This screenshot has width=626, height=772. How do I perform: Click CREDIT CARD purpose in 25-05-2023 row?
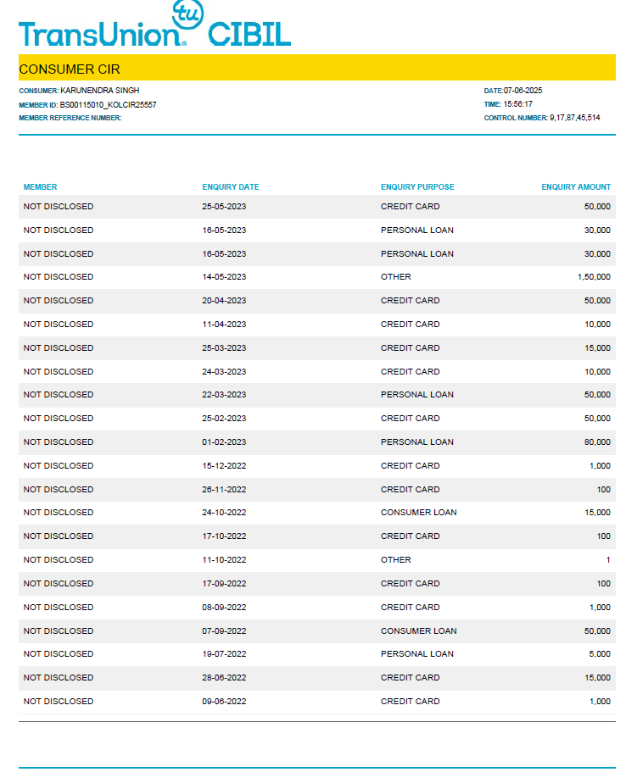click(410, 207)
